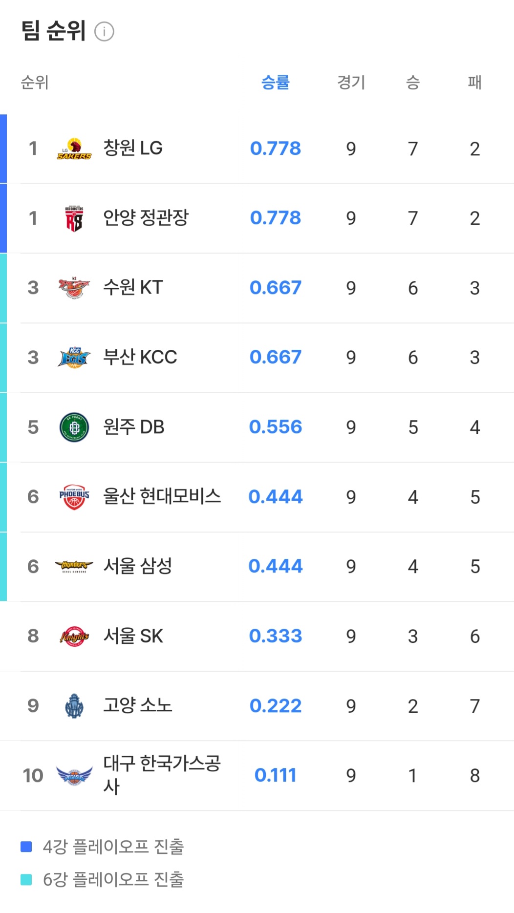The width and height of the screenshot is (514, 913).
Task: Sort standings by 승률 column header
Action: (x=276, y=82)
